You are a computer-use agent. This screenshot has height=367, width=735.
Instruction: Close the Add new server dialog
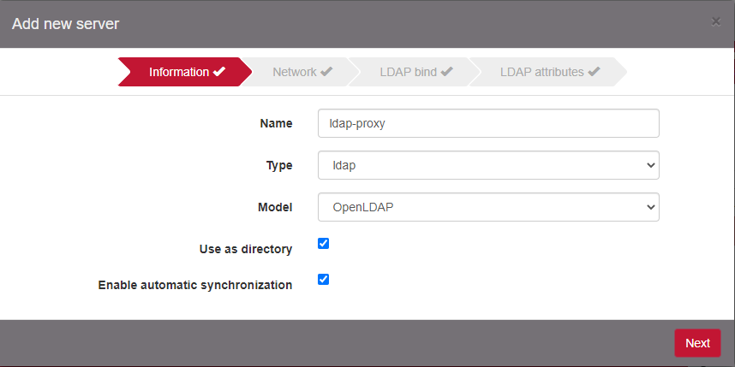coord(715,21)
